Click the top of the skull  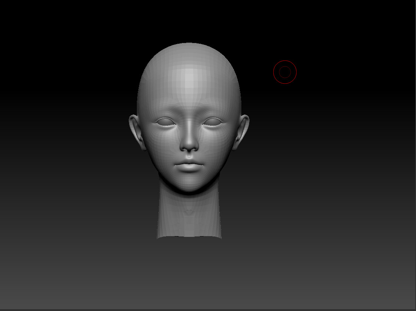tap(188, 46)
